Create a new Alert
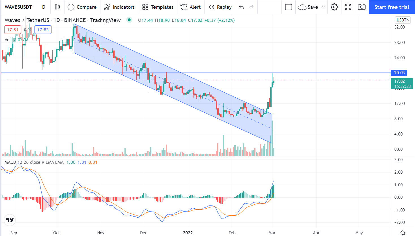The image size is (415, 236). 191,7
